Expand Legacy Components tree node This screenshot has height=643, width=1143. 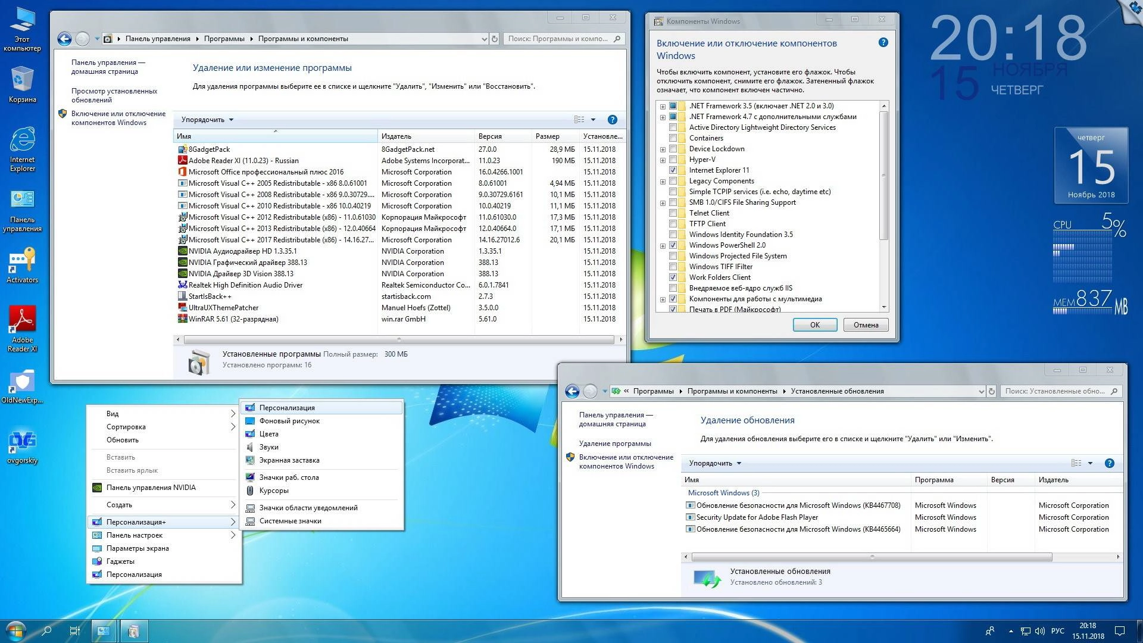663,182
